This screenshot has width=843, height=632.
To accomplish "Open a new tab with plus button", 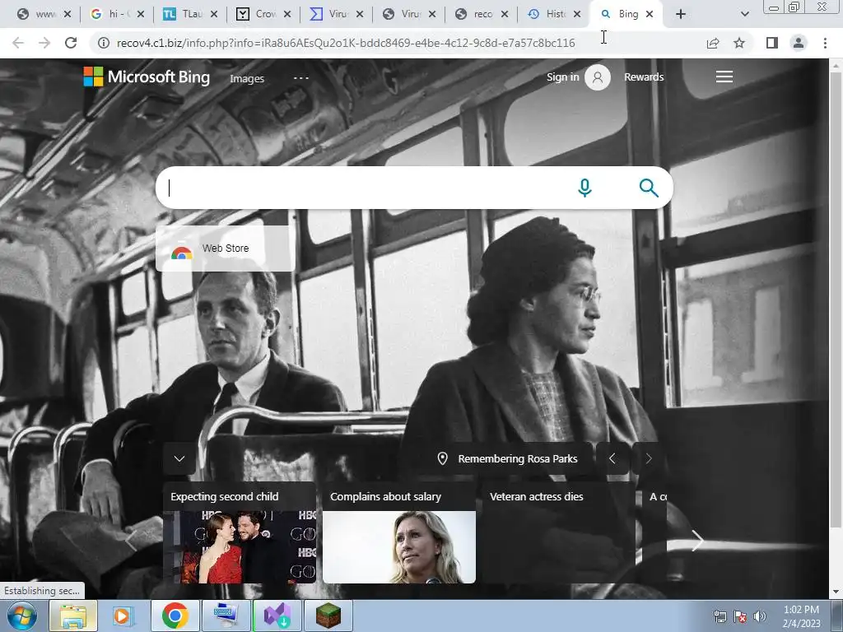I will (681, 15).
